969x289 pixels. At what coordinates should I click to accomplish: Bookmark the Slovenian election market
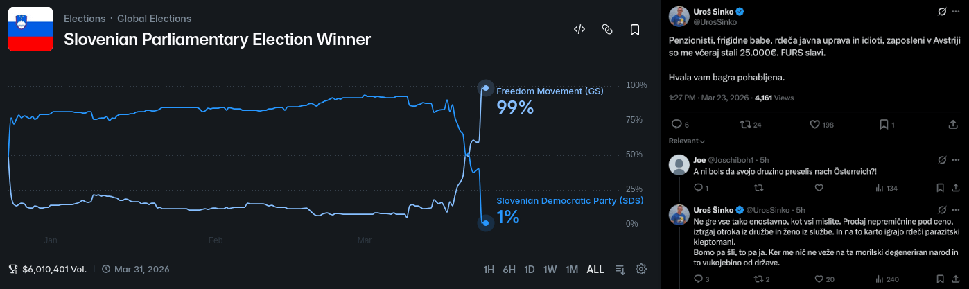pyautogui.click(x=635, y=29)
